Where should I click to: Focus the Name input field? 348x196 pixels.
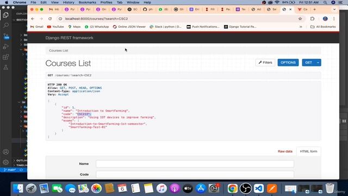[x=195, y=164]
